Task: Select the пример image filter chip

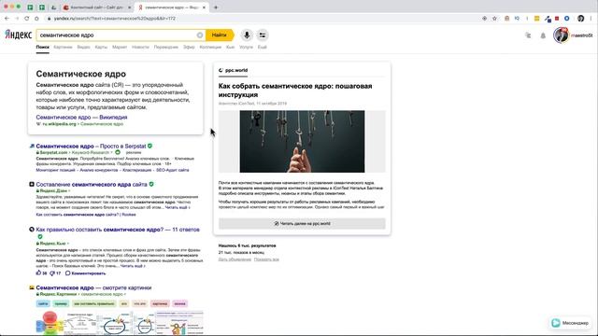Action: tap(61, 303)
